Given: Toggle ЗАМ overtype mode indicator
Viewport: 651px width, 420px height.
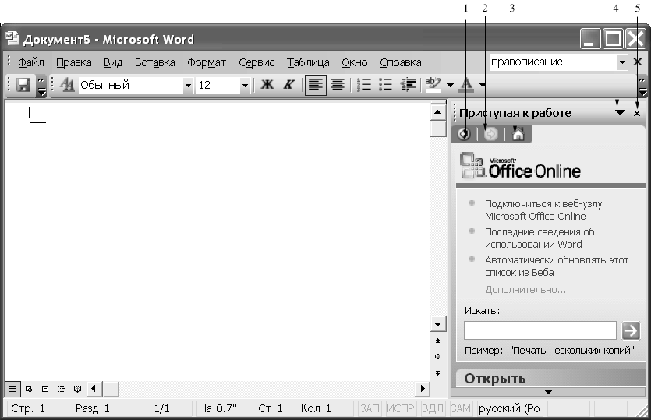Looking at the screenshot, I should click(x=461, y=408).
